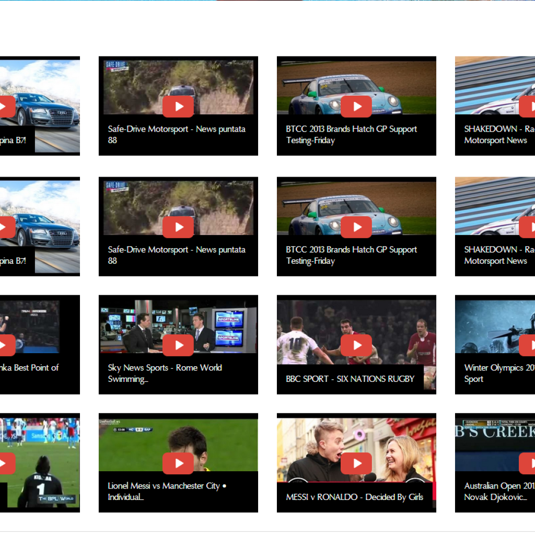The width and height of the screenshot is (535, 535).
Task: Open the title 'Lionel Messi vs Manchester City • Individual'
Action: 167,491
